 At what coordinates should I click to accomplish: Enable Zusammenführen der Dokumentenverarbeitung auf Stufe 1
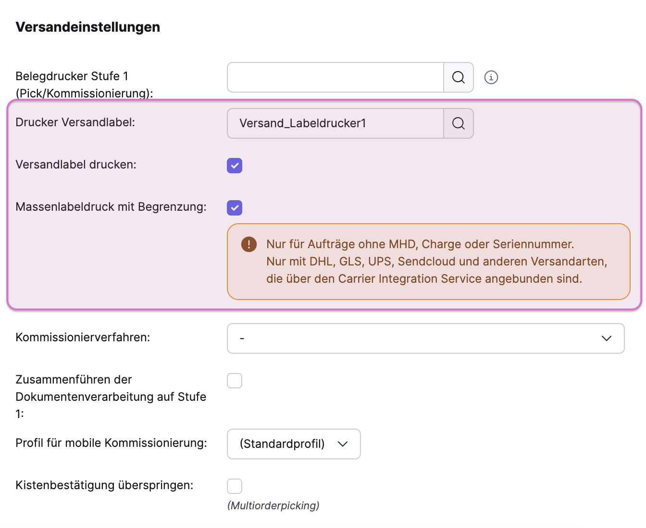point(235,381)
